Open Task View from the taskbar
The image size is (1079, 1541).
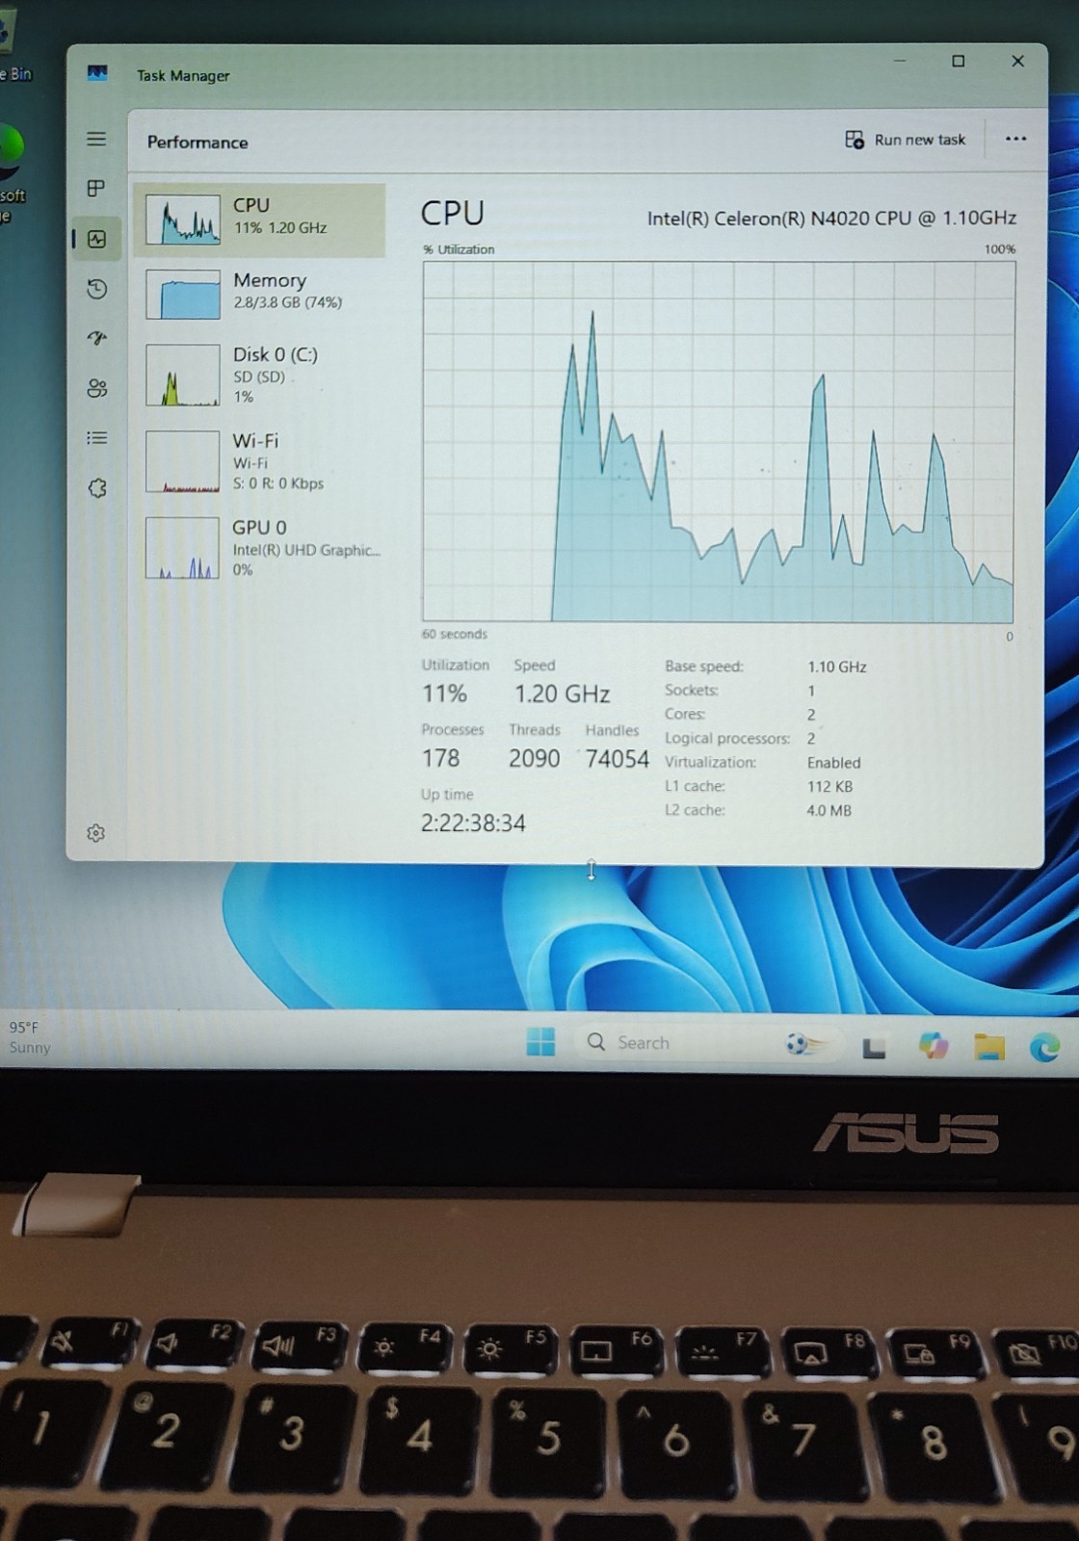point(874,1048)
